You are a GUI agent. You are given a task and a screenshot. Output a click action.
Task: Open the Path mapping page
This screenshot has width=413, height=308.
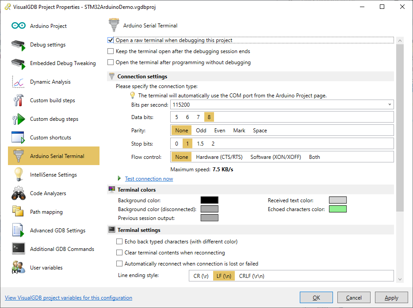54,212
